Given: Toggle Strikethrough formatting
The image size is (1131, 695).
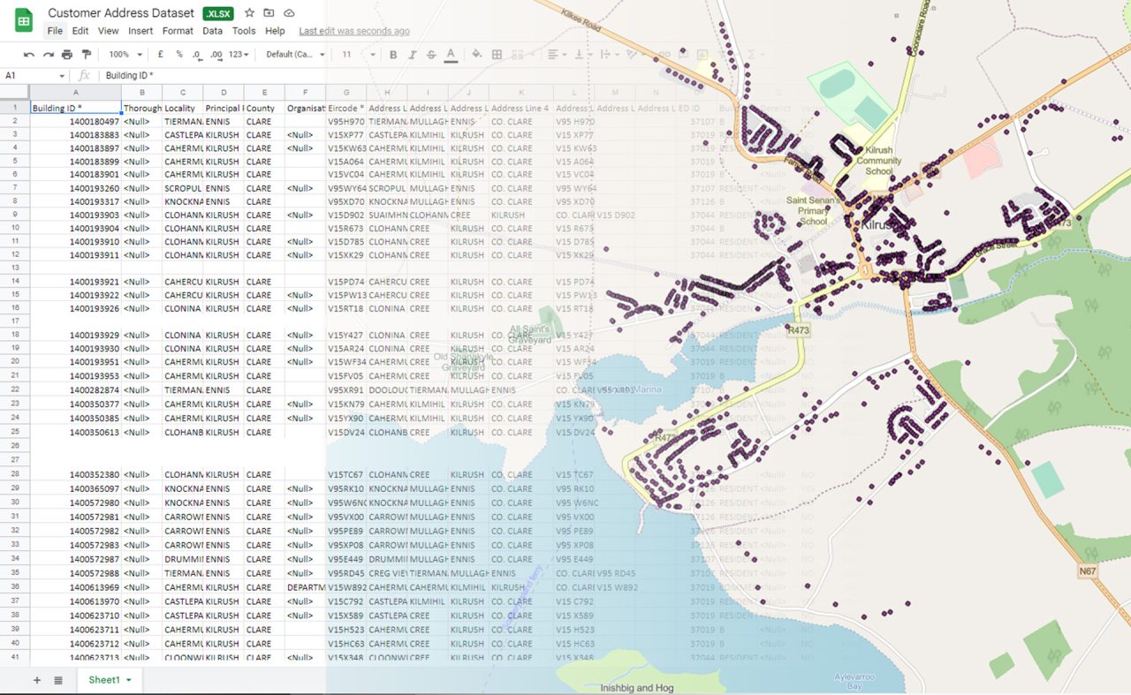Looking at the screenshot, I should point(431,55).
